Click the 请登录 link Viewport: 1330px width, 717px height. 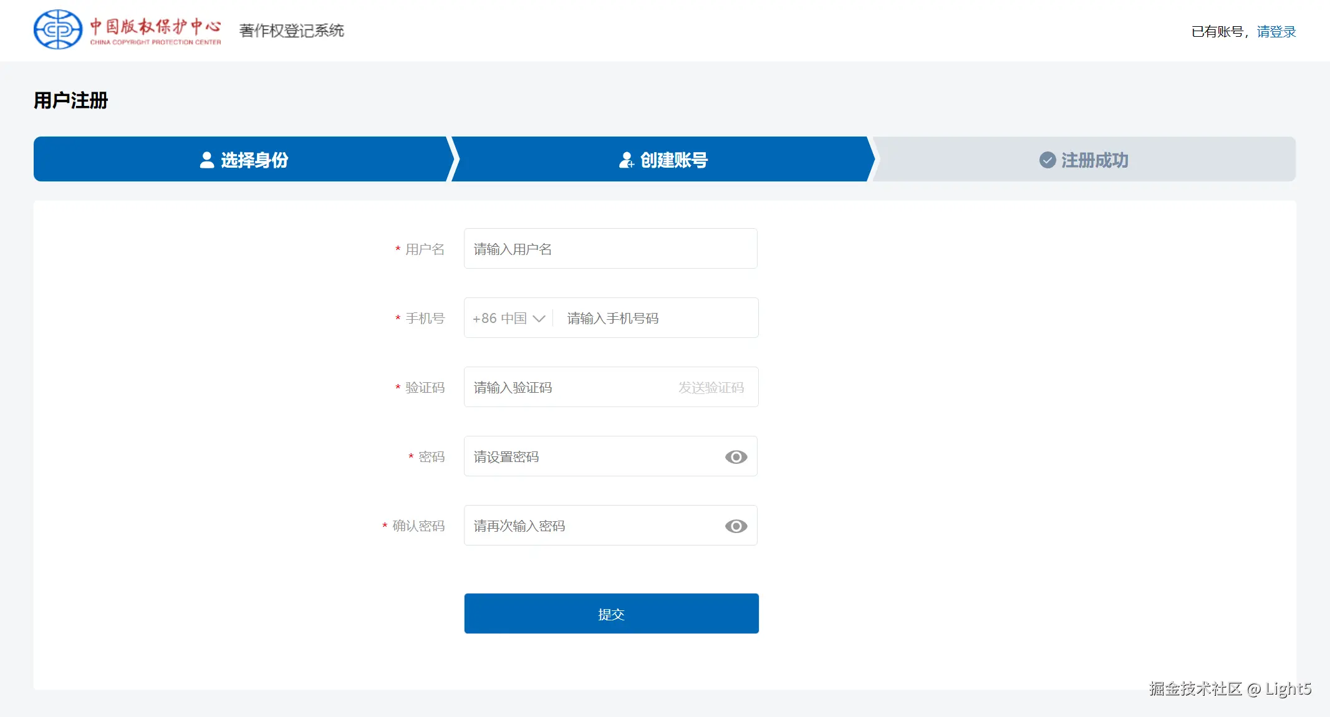(x=1276, y=32)
